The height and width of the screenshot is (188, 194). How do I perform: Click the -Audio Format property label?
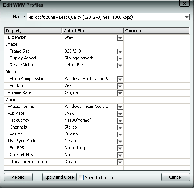click(x=21, y=106)
